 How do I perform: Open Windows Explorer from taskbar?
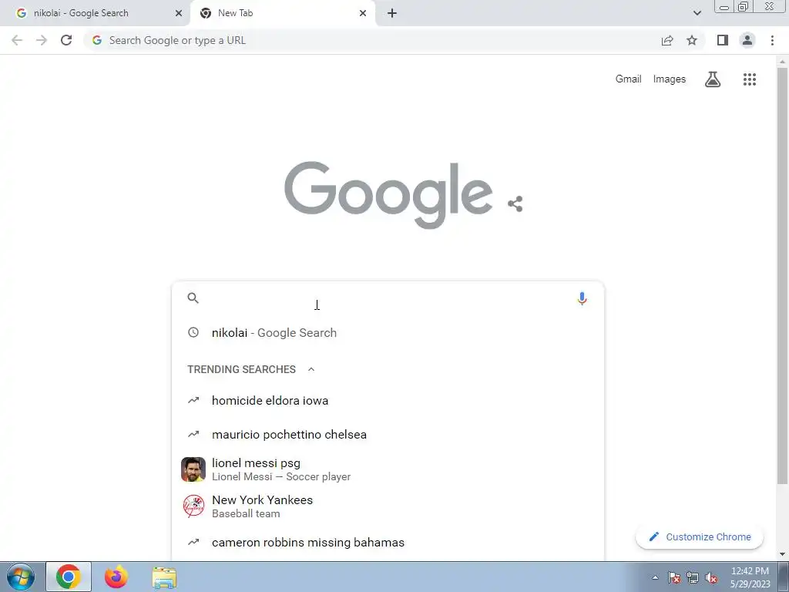point(164,577)
